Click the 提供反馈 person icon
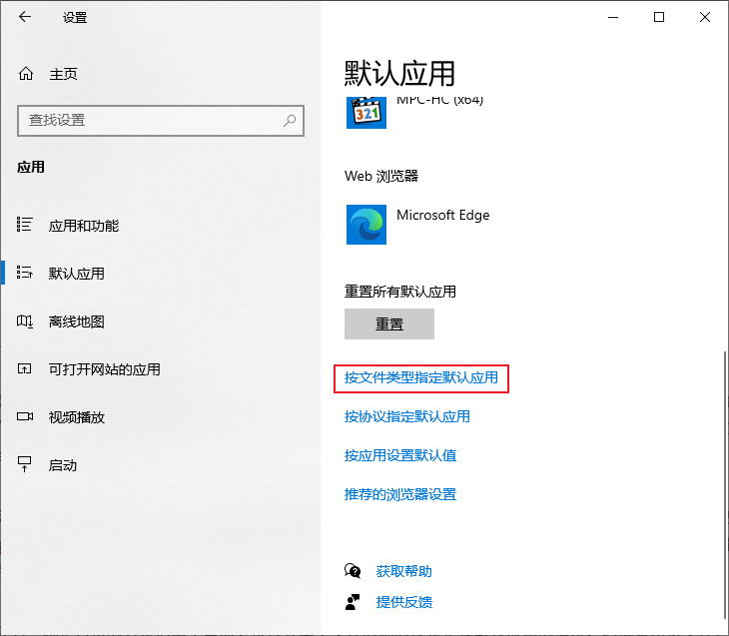The image size is (729, 636). click(353, 602)
